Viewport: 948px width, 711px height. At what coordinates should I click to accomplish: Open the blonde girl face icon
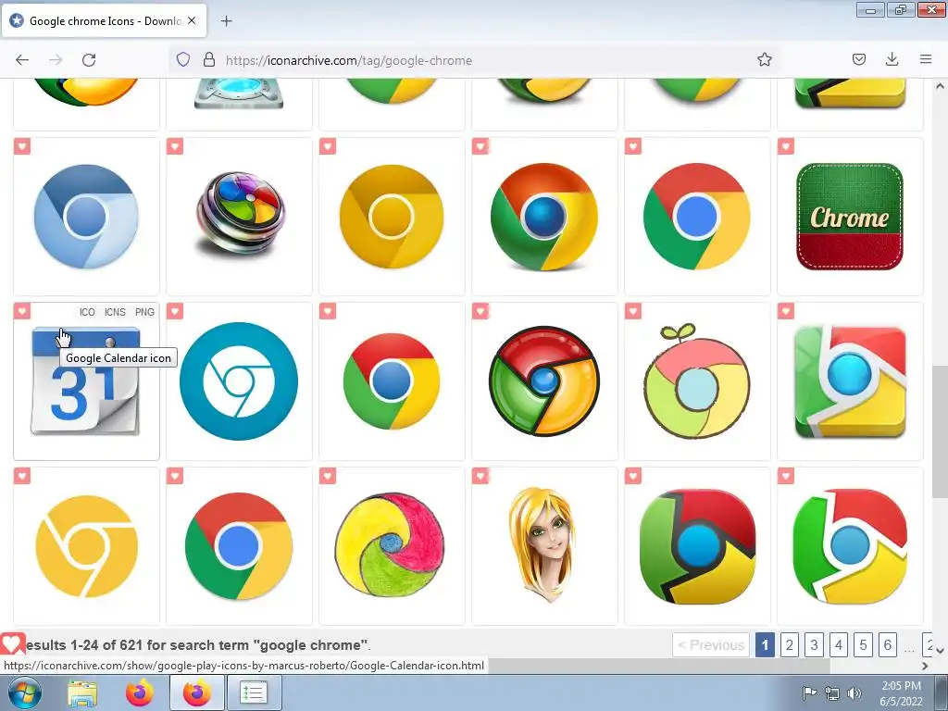(x=543, y=544)
